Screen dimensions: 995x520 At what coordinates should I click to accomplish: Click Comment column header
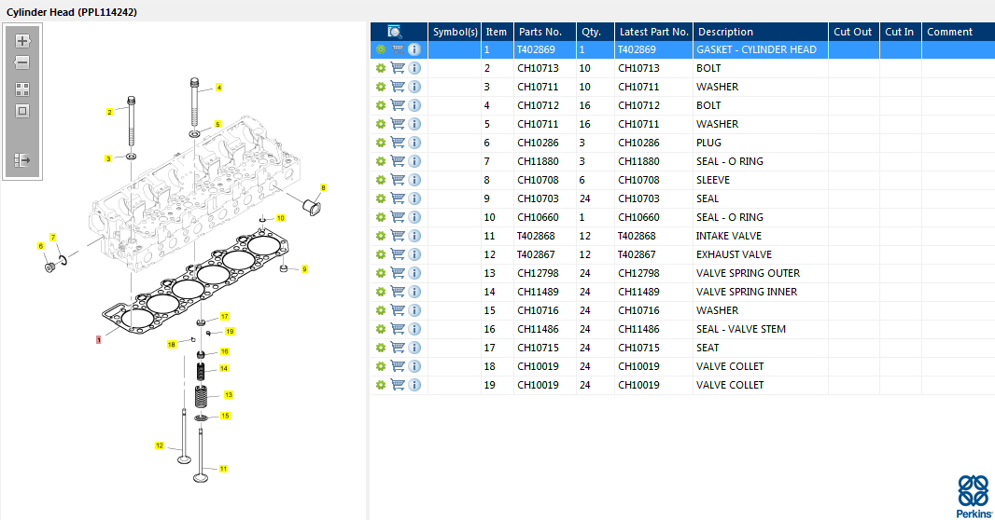(959, 32)
